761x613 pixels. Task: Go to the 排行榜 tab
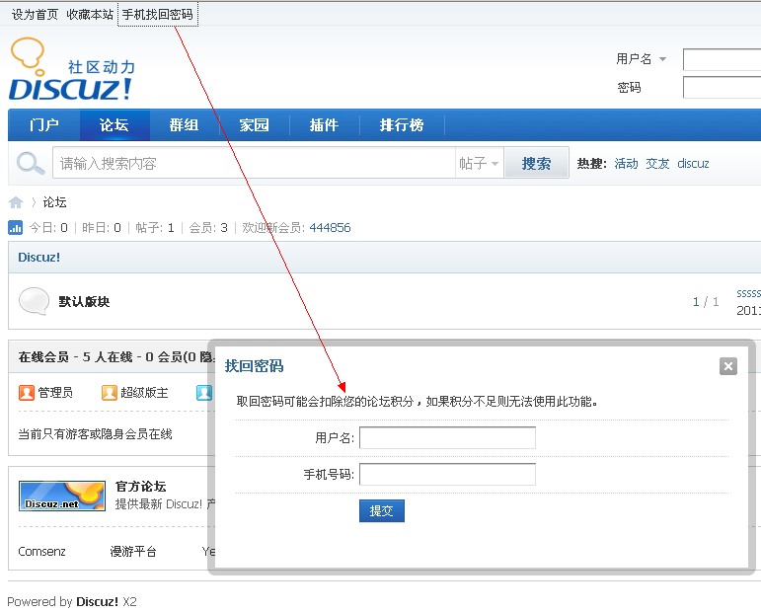pos(402,124)
